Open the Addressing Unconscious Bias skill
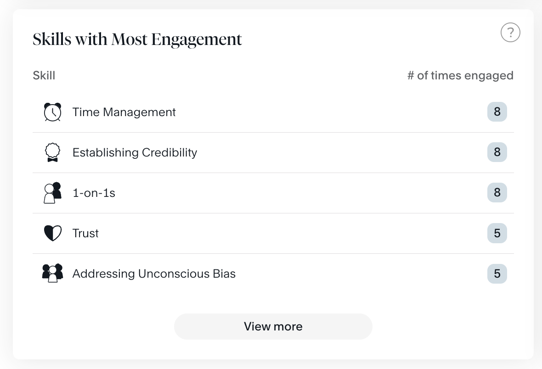Image resolution: width=542 pixels, height=369 pixels. [x=154, y=274]
